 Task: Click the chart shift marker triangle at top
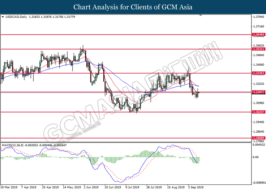(x=201, y=16)
